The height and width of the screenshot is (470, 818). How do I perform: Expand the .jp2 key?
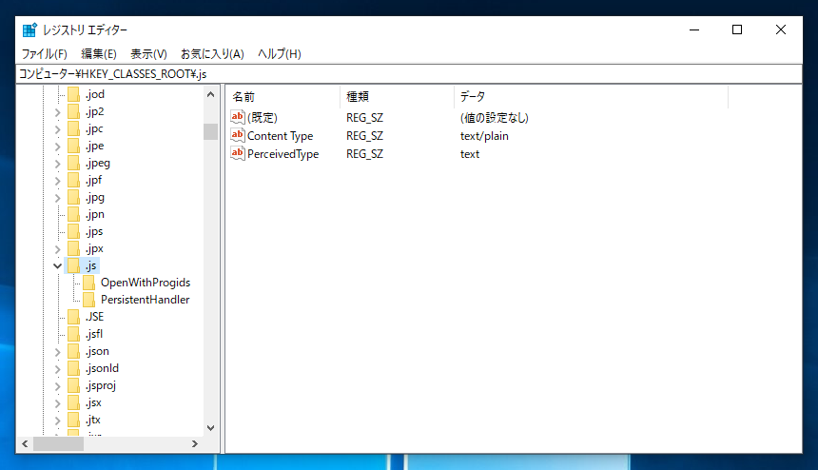click(57, 112)
